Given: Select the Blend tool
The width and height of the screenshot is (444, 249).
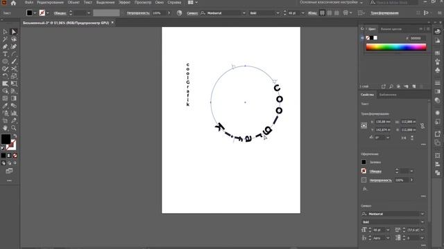Looking at the screenshot, I should [x=14, y=106].
